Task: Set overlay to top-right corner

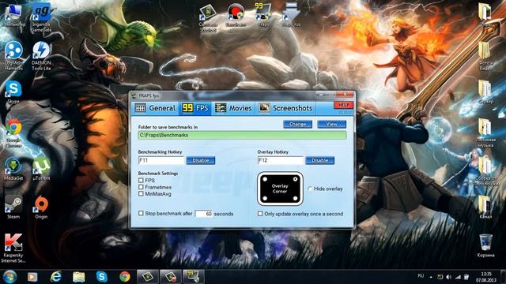Action: 295,179
